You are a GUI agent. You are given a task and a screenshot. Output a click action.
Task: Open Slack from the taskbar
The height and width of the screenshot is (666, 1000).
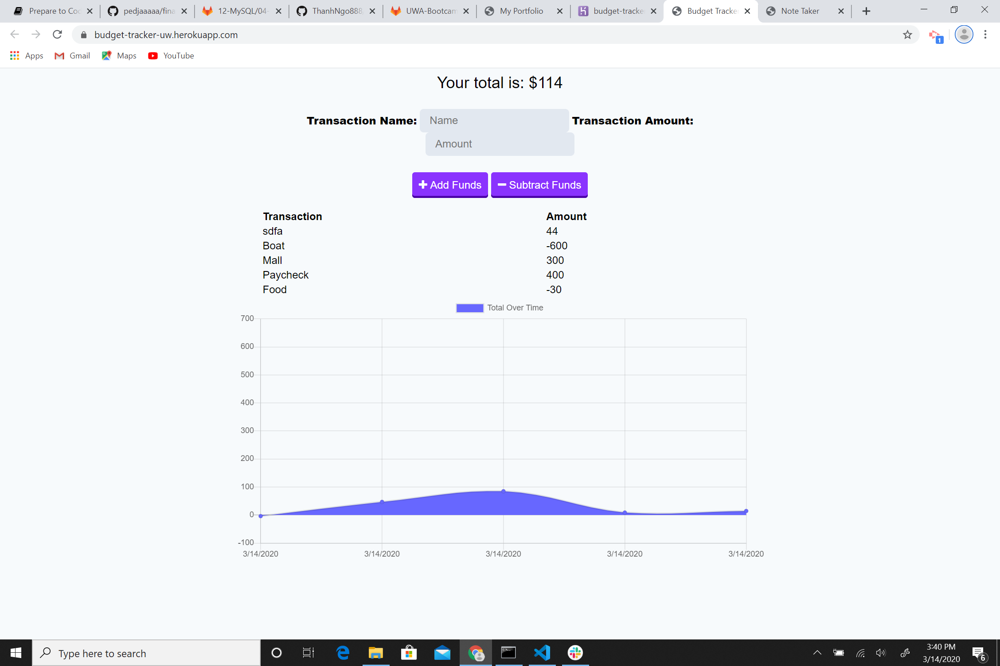[x=575, y=653]
